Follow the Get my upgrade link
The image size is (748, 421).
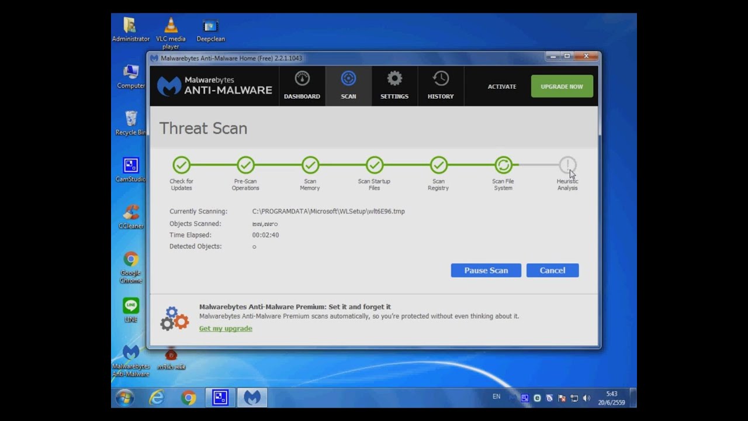pos(226,329)
